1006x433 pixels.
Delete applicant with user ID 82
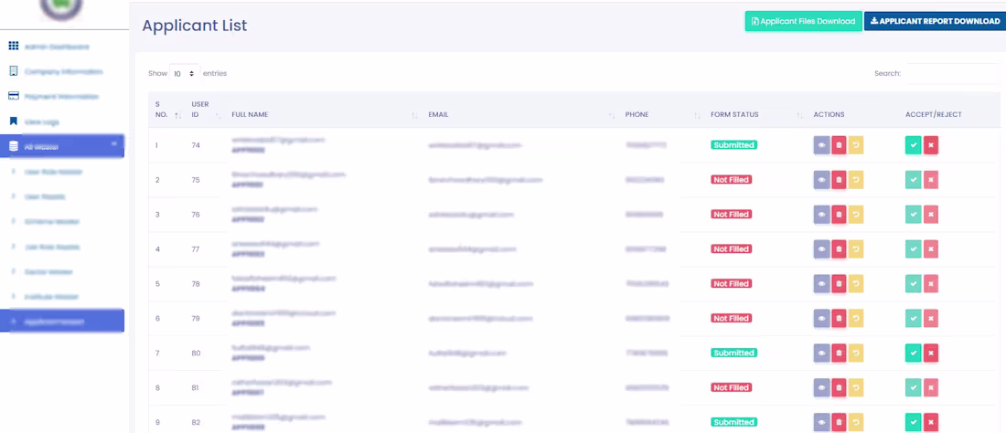[839, 422]
